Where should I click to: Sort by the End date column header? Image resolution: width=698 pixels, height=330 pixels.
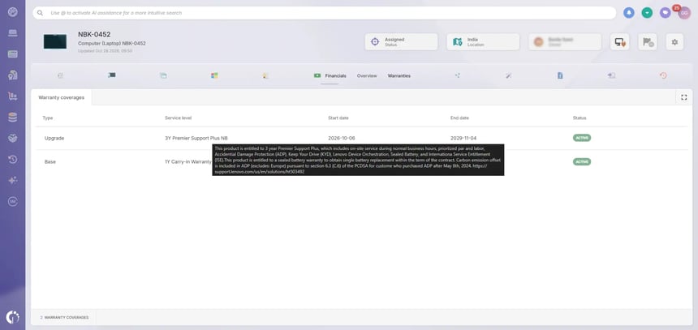pos(460,118)
